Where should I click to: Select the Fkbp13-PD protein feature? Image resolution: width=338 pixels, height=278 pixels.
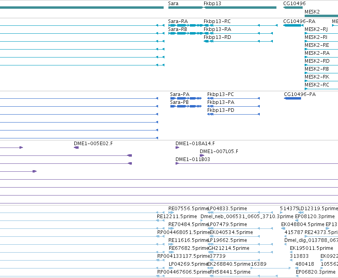(234, 114)
